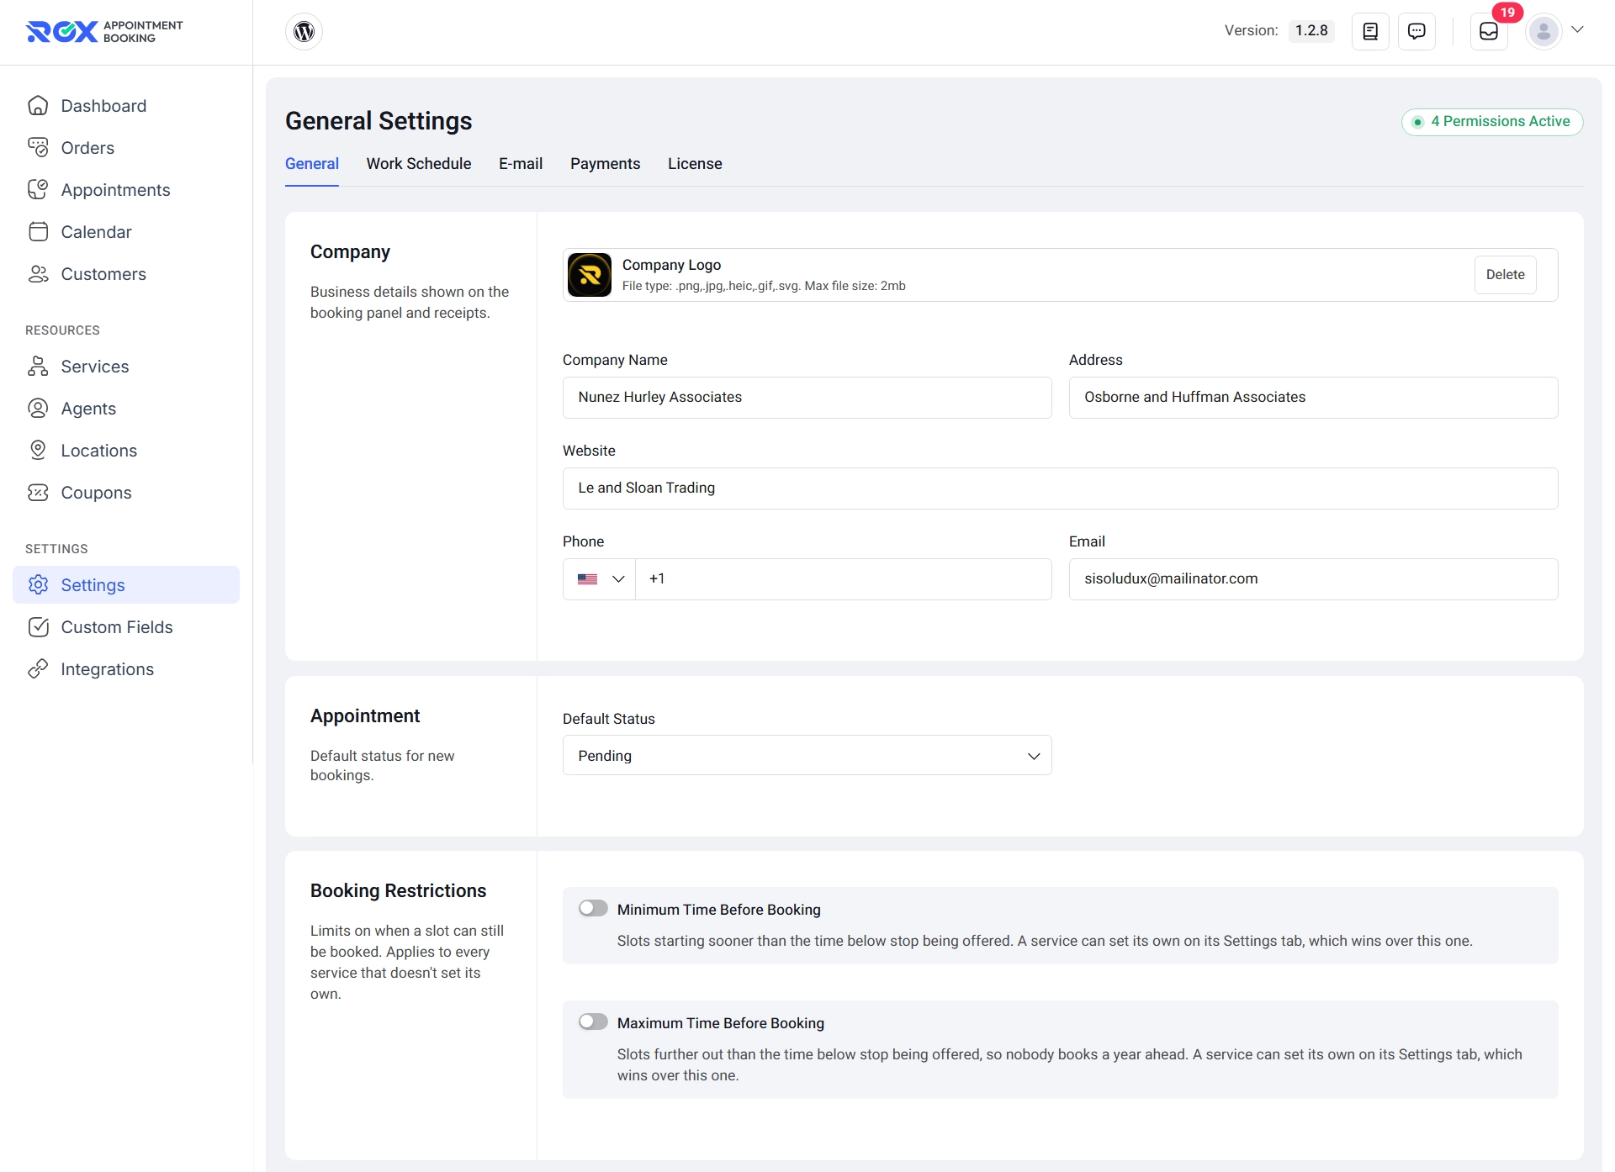Click the Services icon in sidebar
Viewport: 1615px width, 1172px height.
(38, 367)
